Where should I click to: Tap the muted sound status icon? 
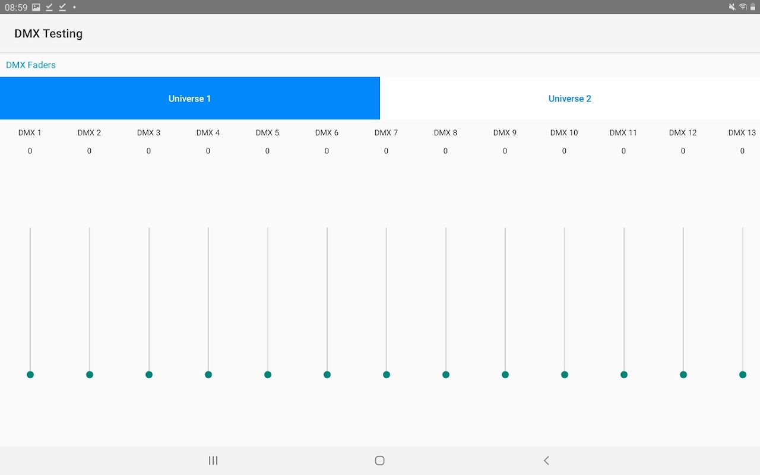[x=733, y=7]
